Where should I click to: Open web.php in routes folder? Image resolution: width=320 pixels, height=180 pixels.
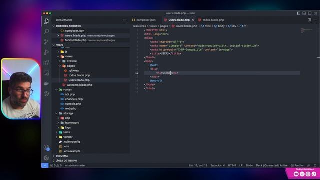point(71,109)
